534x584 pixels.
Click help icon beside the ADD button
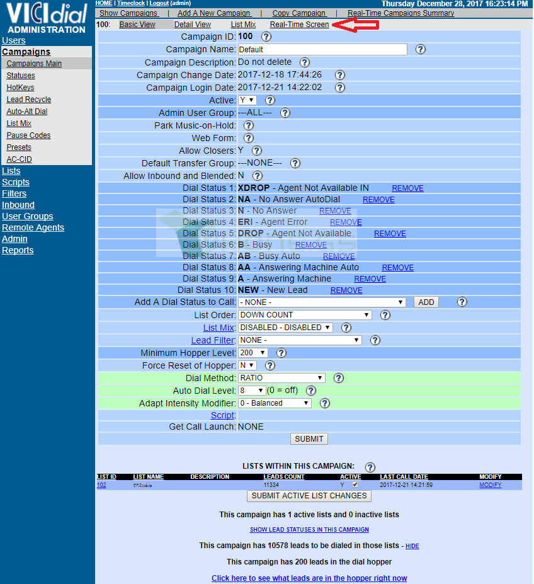462,302
